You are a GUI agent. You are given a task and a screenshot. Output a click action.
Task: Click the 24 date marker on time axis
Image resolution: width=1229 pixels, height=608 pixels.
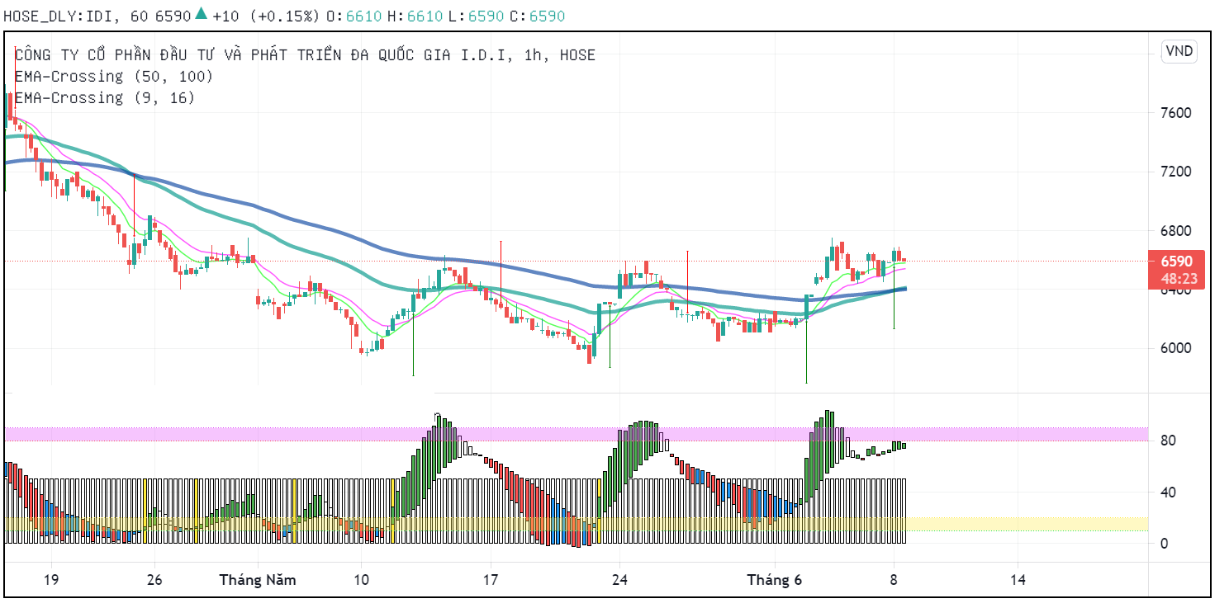[x=620, y=580]
